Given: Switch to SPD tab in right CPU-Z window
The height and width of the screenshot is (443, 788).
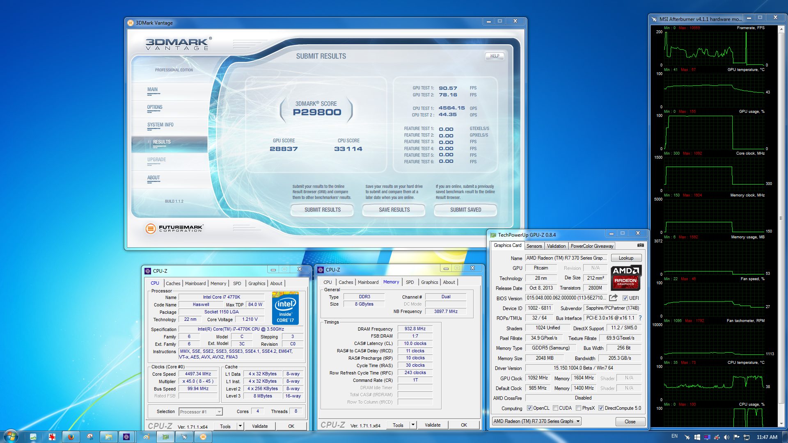Looking at the screenshot, I should 410,282.
